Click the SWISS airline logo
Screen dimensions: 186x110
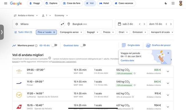point(19,107)
